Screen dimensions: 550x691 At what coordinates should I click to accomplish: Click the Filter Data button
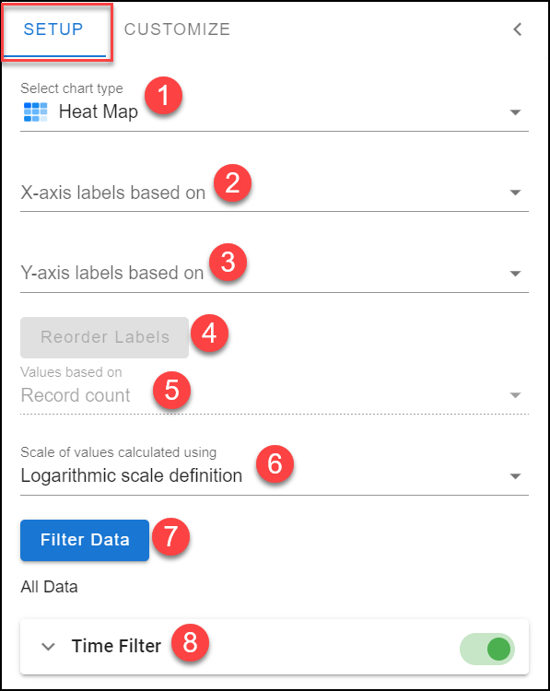[85, 540]
